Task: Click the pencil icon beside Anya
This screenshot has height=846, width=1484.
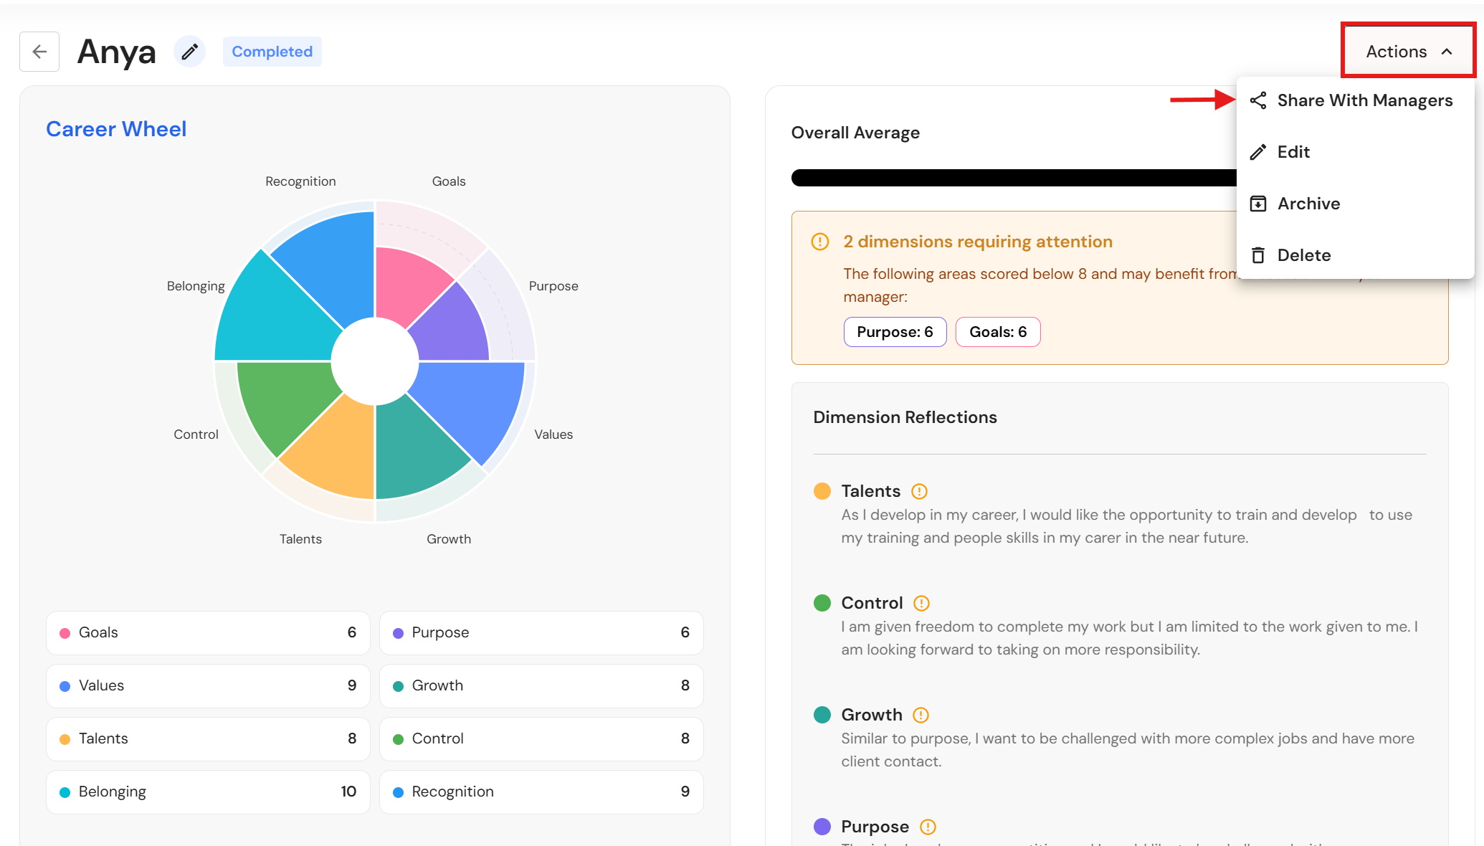Action: click(189, 52)
